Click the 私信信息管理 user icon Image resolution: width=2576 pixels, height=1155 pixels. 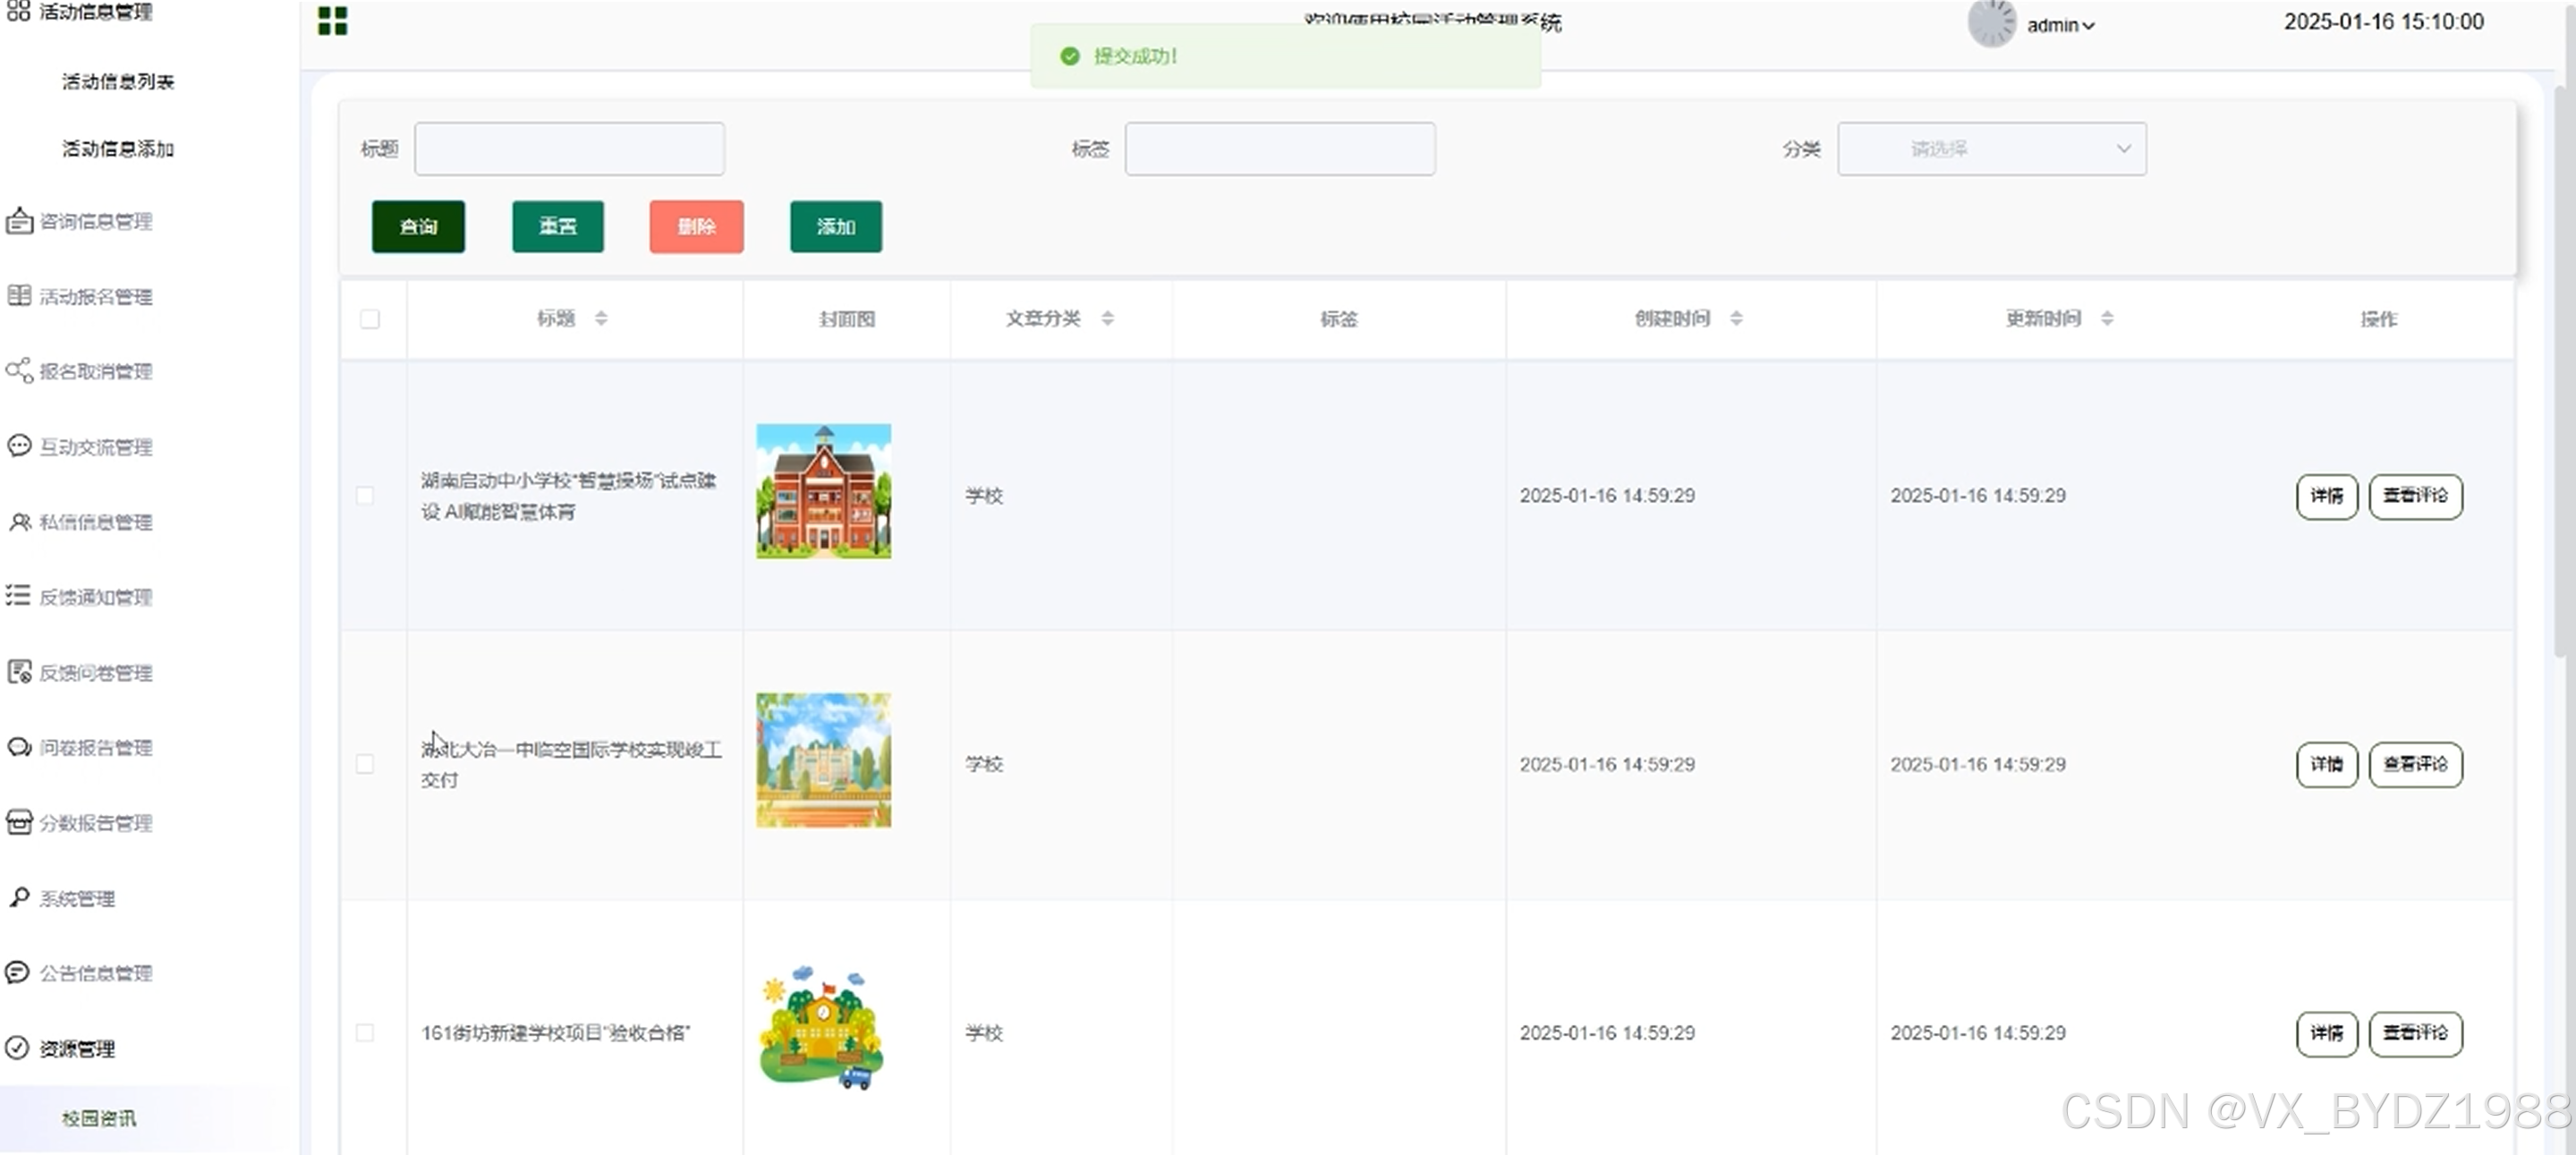(19, 522)
